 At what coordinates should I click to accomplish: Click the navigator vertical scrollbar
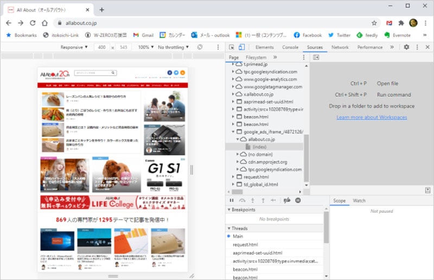click(306, 158)
